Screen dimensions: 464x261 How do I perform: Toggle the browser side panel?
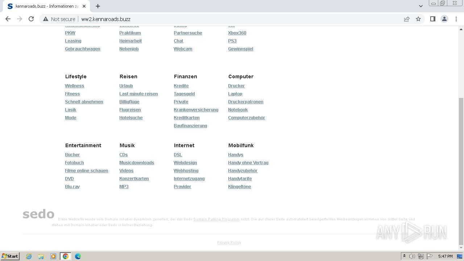433,19
